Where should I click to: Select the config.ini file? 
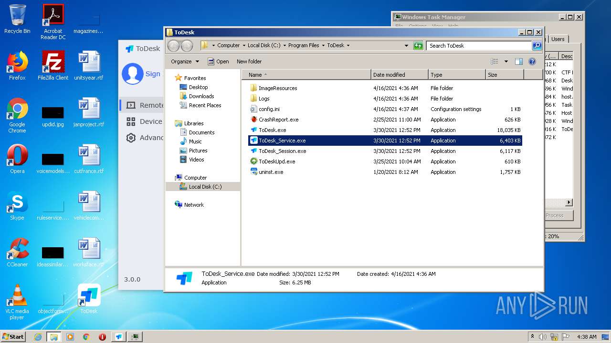pyautogui.click(x=269, y=109)
